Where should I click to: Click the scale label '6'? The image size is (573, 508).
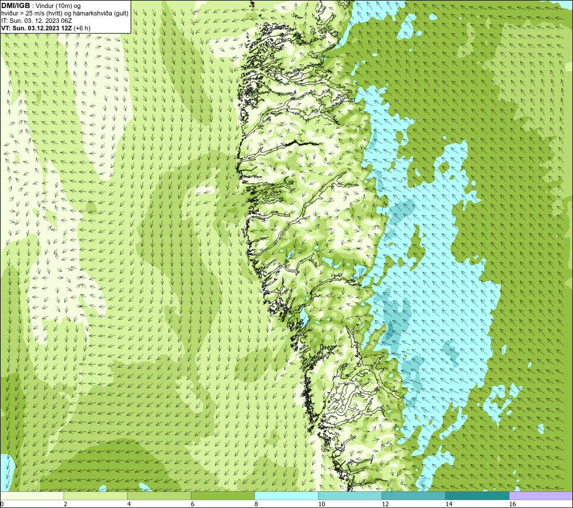coord(193,504)
